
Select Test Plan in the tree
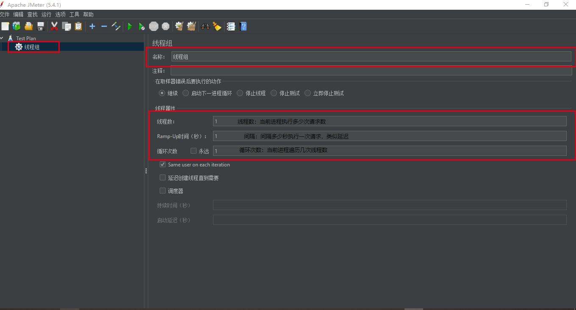coord(26,38)
